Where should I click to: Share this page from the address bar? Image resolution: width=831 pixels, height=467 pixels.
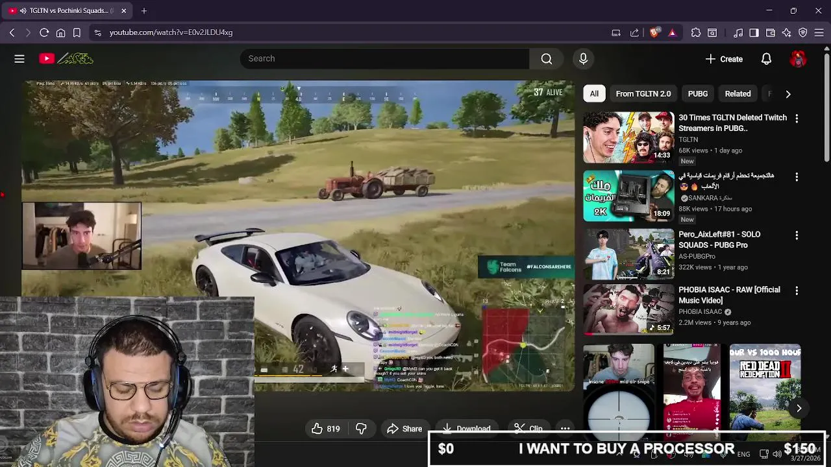tap(634, 32)
